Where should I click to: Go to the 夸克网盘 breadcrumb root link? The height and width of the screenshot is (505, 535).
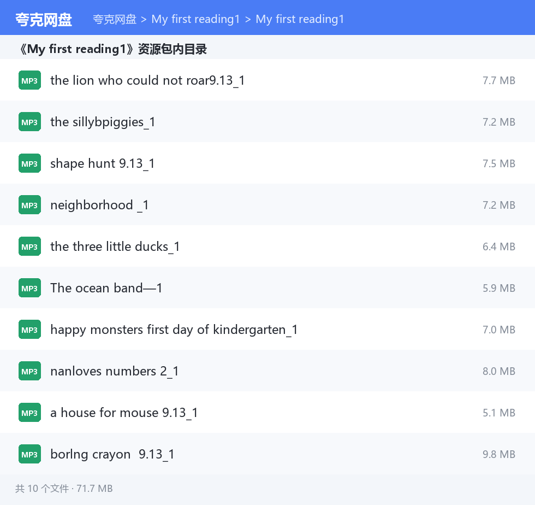coord(115,19)
